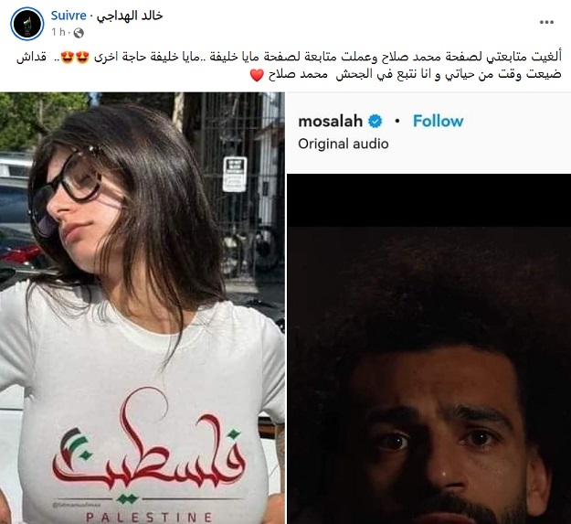Click the 1 h post timestamp
This screenshot has width=571, height=524.
(58, 32)
